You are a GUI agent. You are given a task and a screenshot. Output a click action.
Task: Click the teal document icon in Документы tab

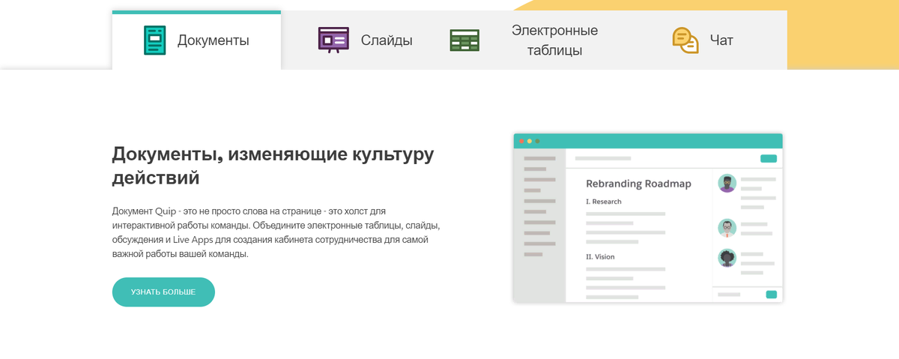(x=154, y=40)
